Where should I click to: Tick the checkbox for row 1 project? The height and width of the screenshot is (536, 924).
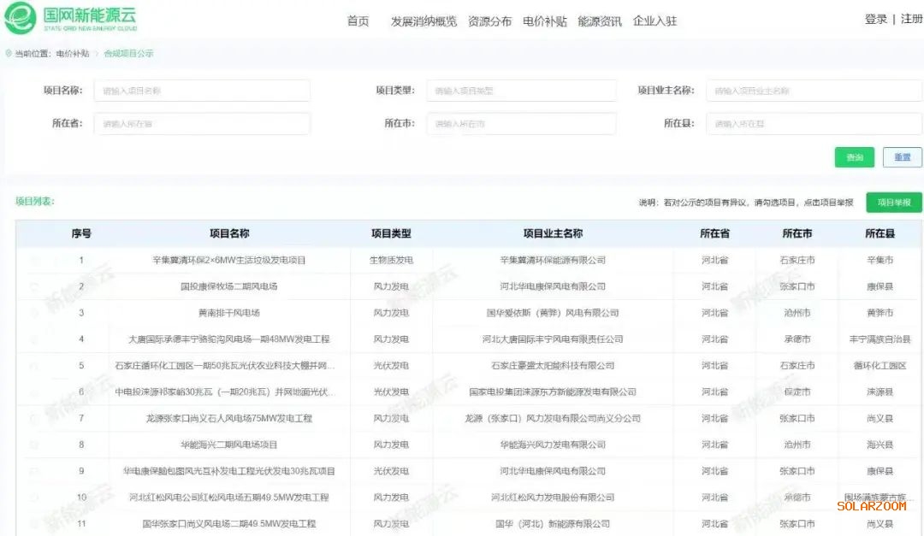(x=35, y=260)
